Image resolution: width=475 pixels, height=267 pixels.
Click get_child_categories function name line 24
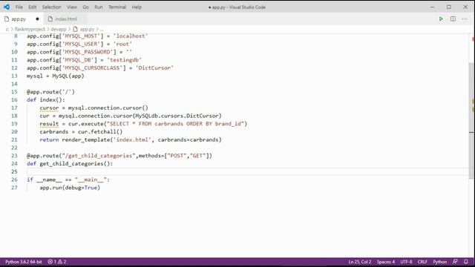(71, 164)
